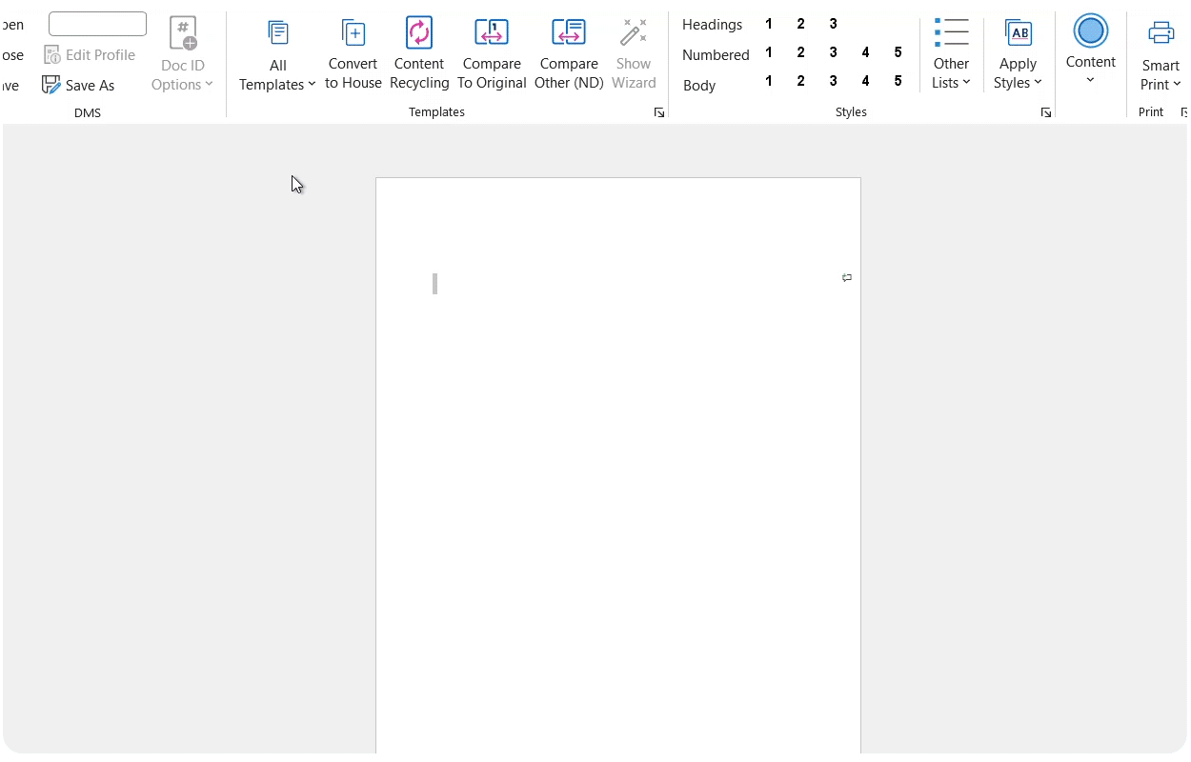Viewport: 1191px width, 762px height.
Task: Open the Smart Print dropdown
Action: (x=1161, y=54)
